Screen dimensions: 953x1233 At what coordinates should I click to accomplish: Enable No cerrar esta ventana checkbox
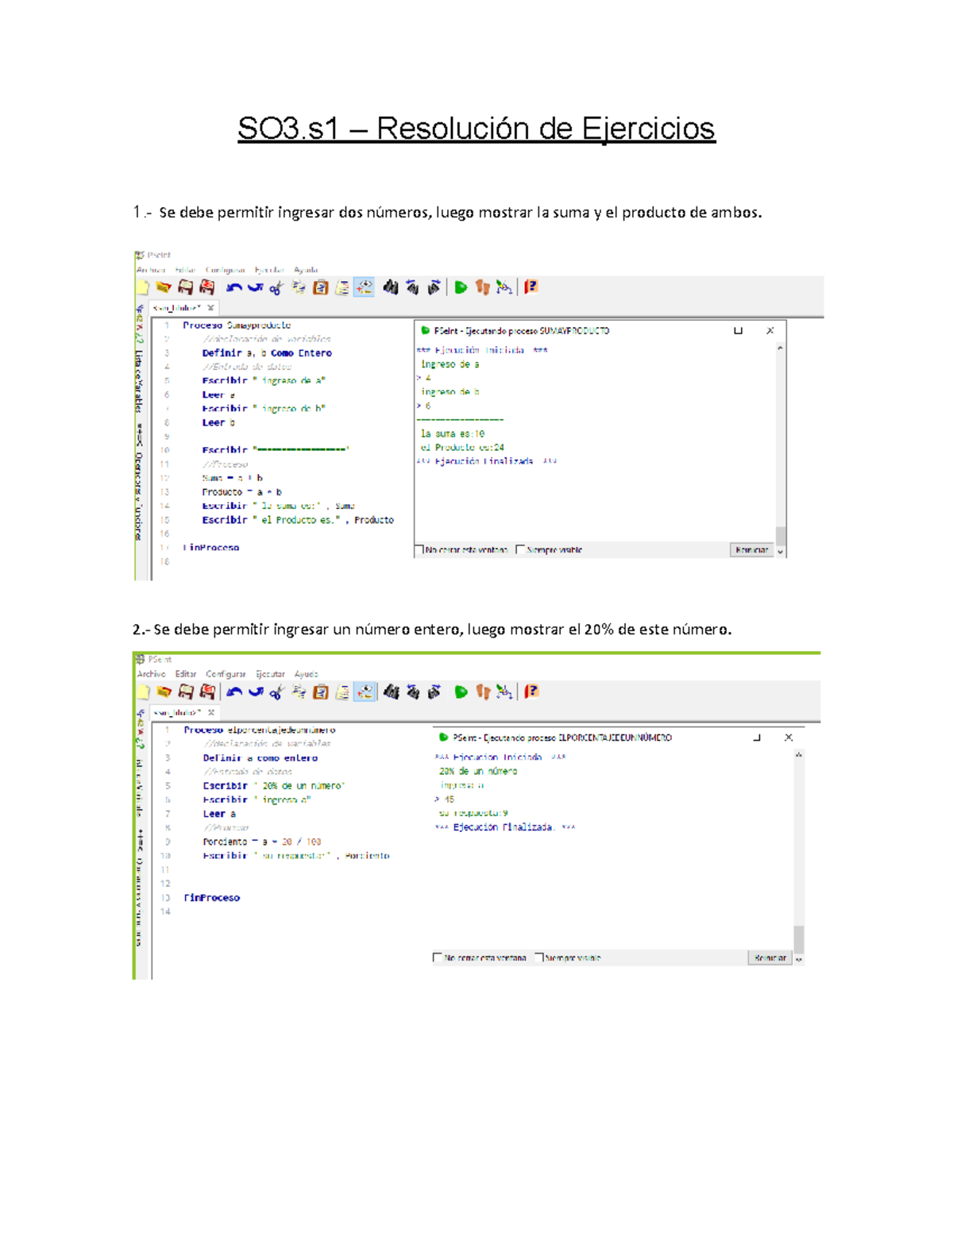pos(419,549)
